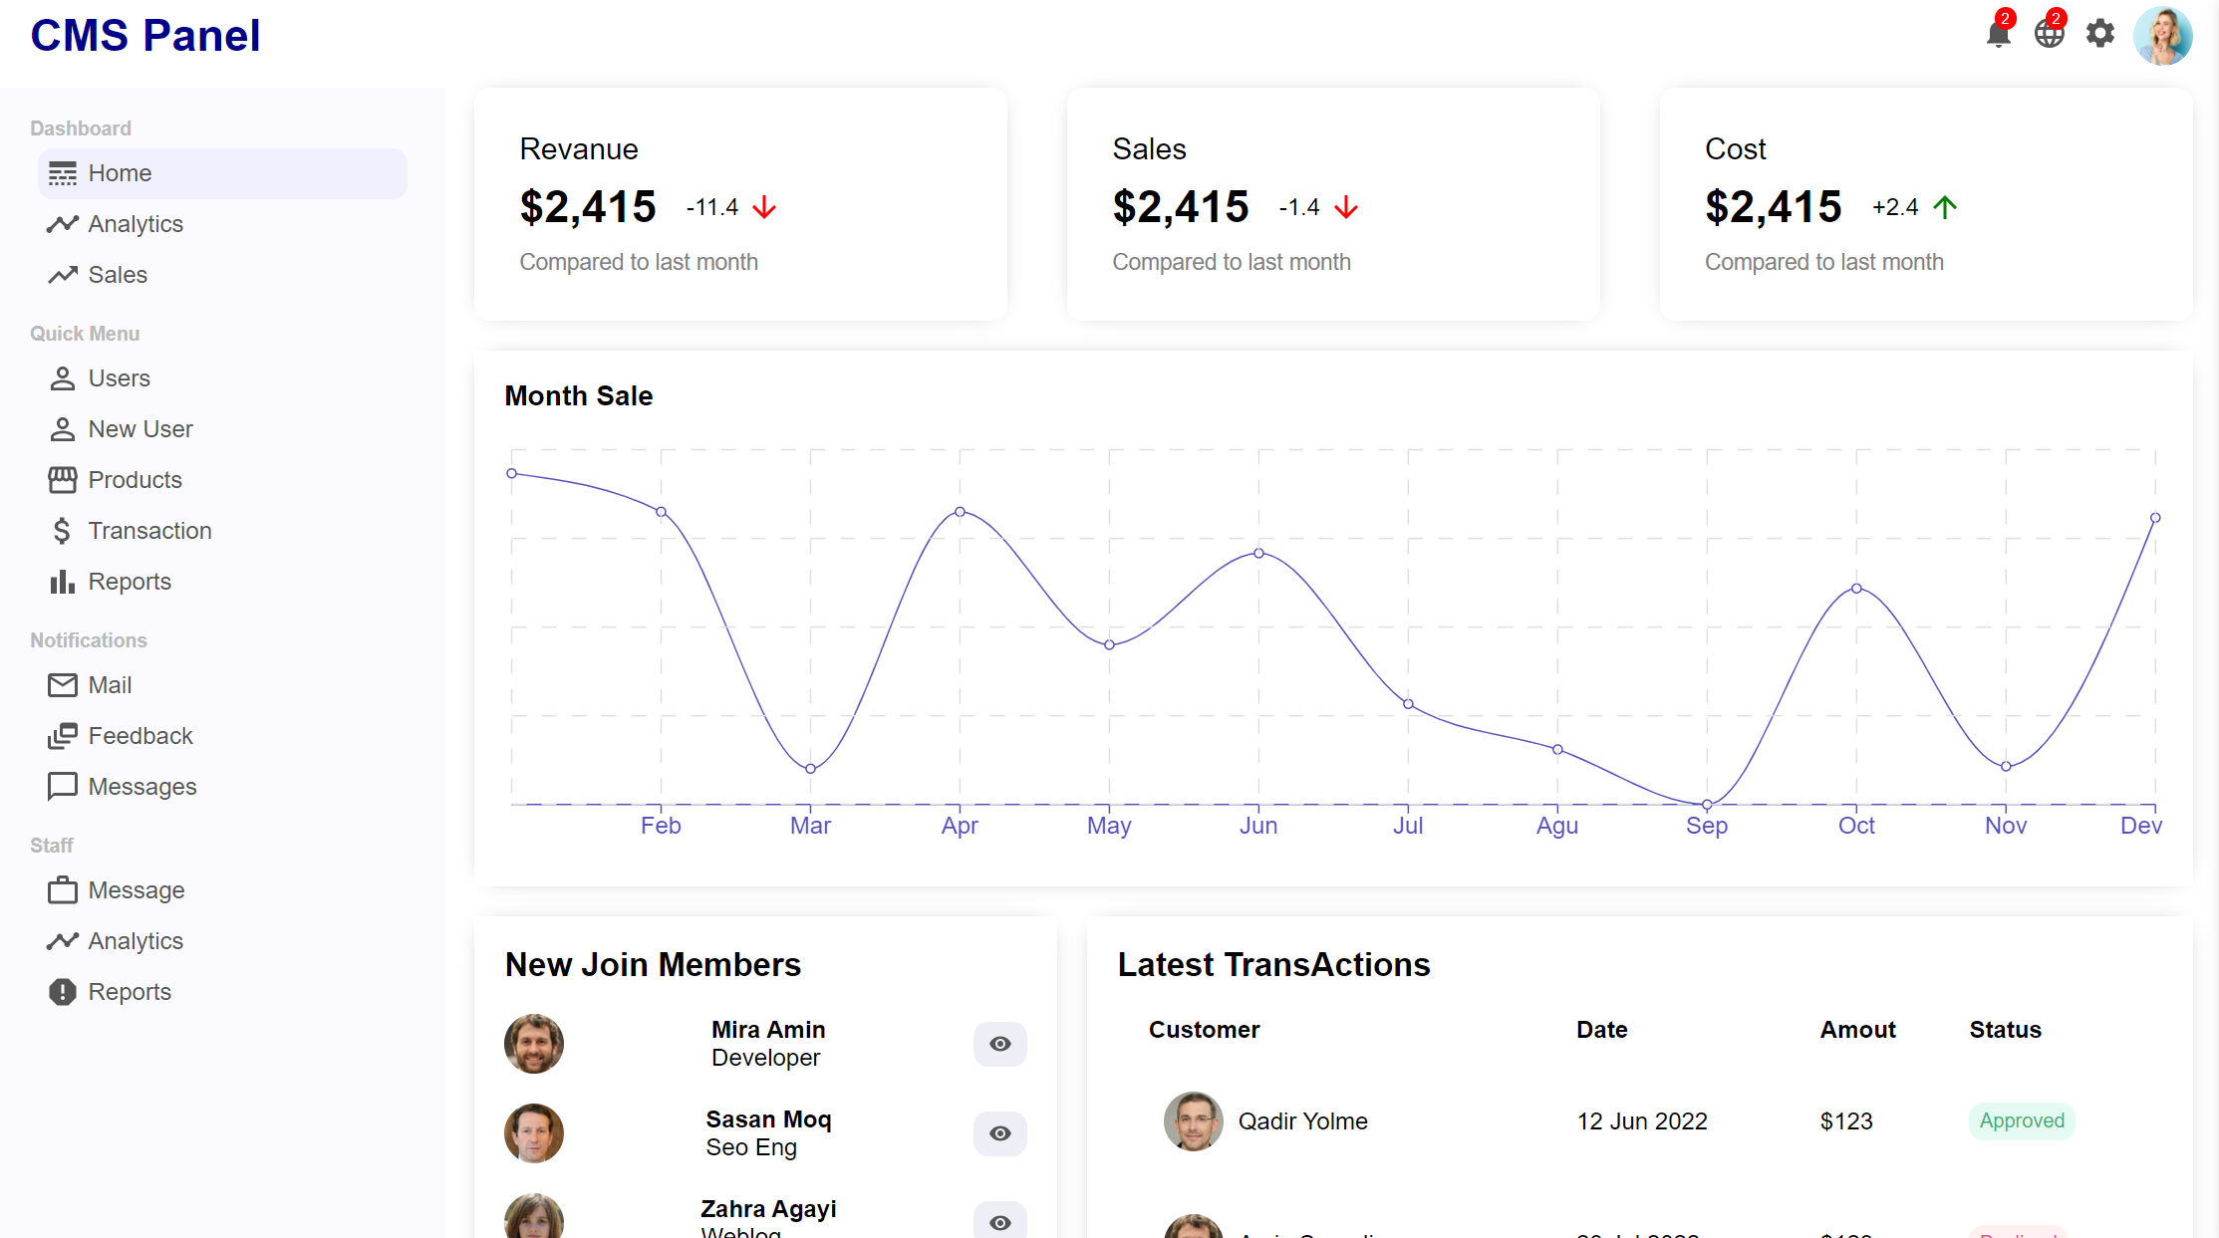Toggle visibility for Zahra Agayi
Screen dimensions: 2219x1238
(999, 1221)
